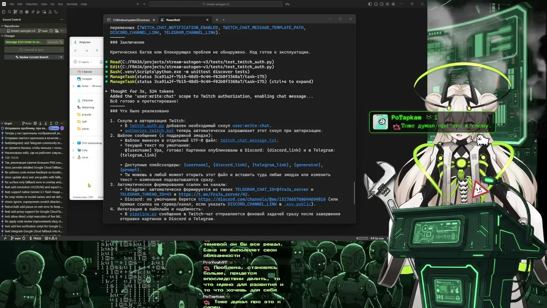Click the Back arrow in the file explorer window
Screen dimensions: 547x308
point(76,51)
